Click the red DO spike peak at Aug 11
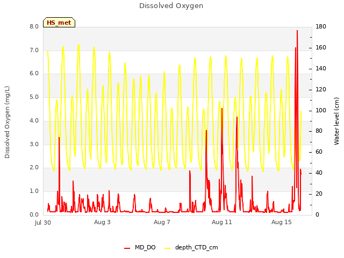 coord(222,109)
